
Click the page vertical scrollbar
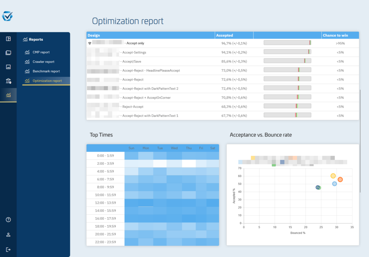pyautogui.click(x=360, y=141)
